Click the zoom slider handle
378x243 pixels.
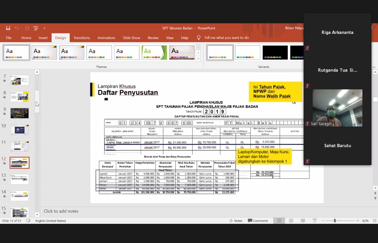tap(335, 221)
